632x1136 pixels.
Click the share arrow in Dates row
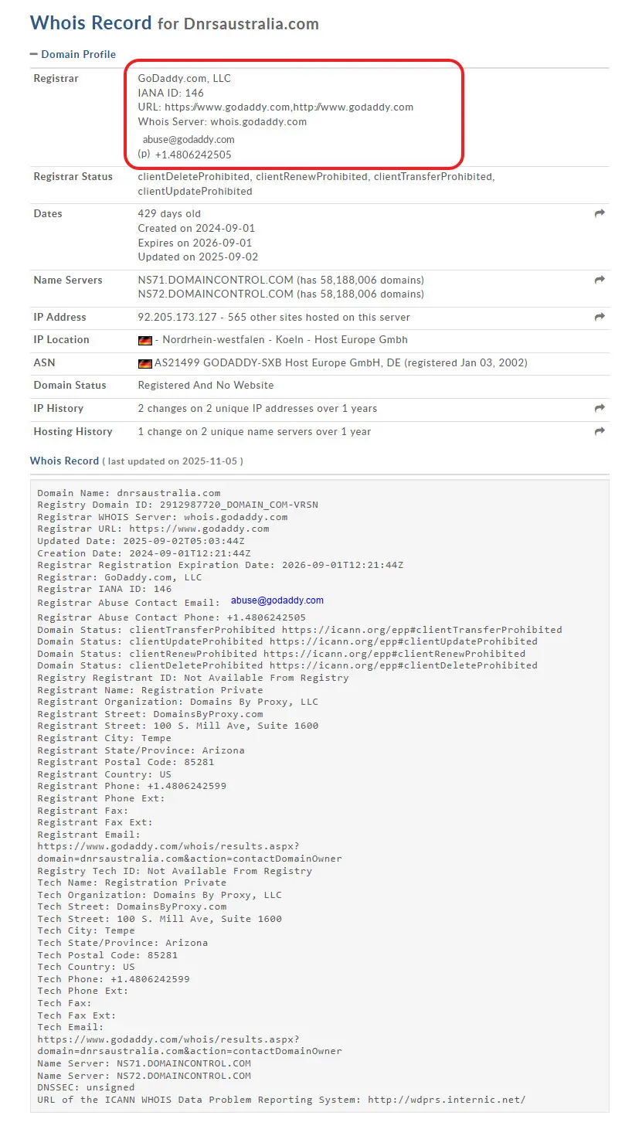[x=599, y=214]
